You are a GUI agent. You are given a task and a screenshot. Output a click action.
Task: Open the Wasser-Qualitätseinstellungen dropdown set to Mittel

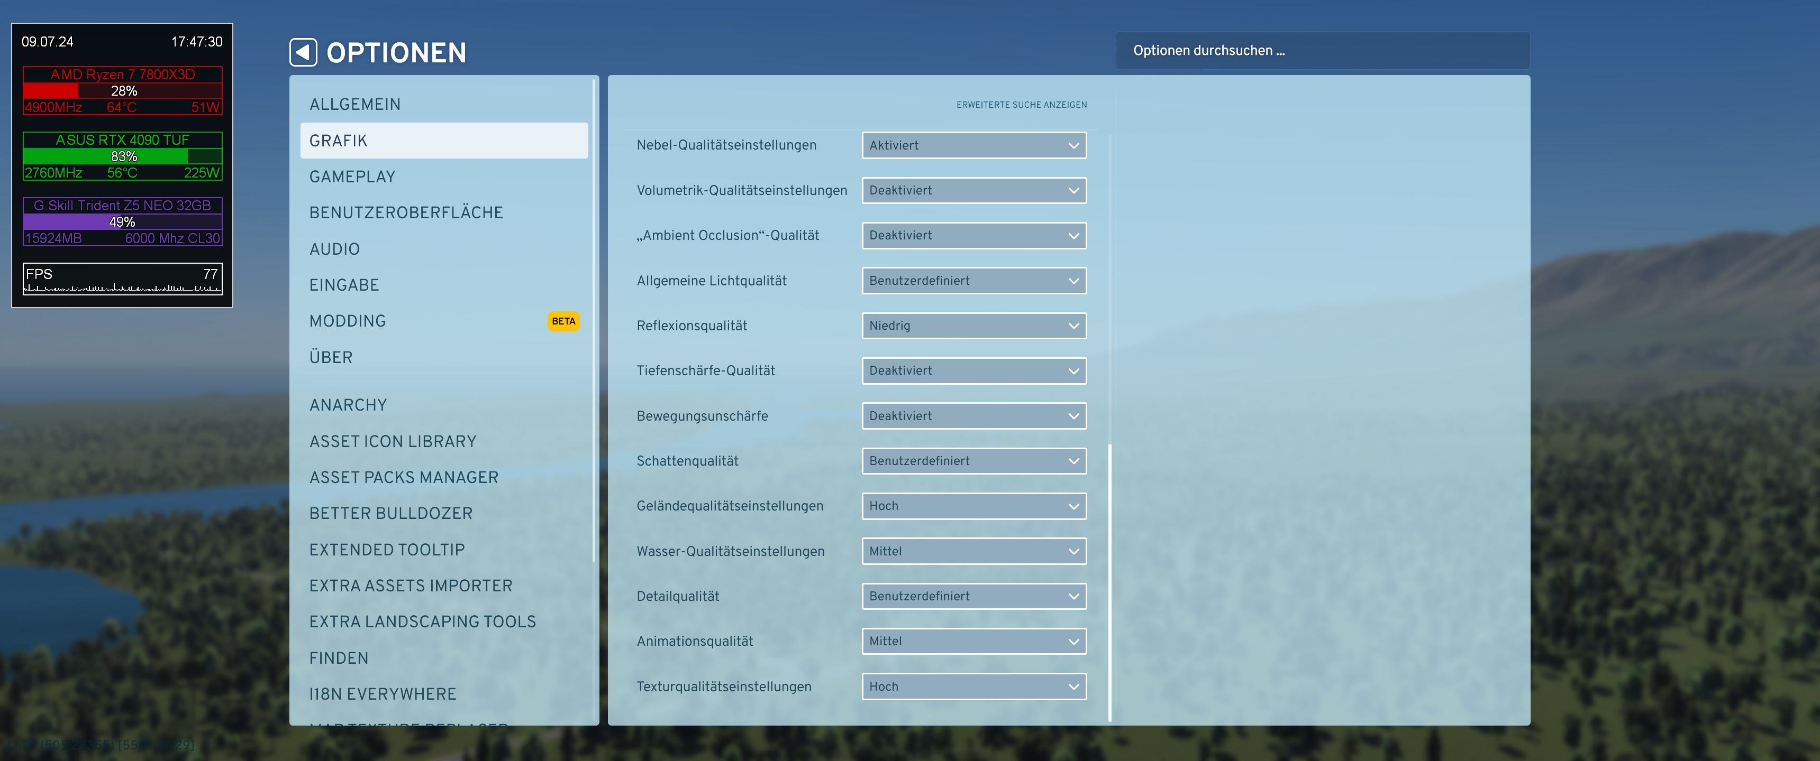coord(973,551)
